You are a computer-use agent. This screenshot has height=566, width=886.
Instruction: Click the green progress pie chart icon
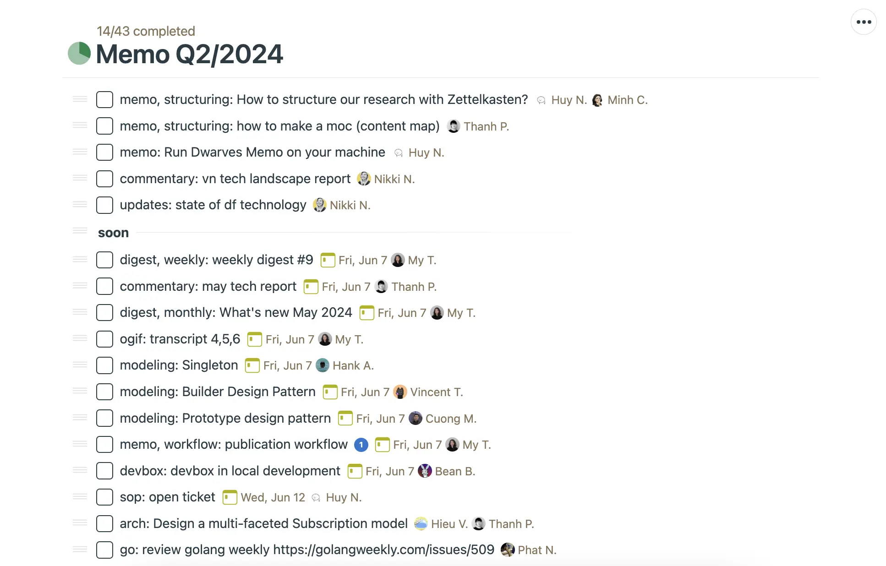pos(79,54)
